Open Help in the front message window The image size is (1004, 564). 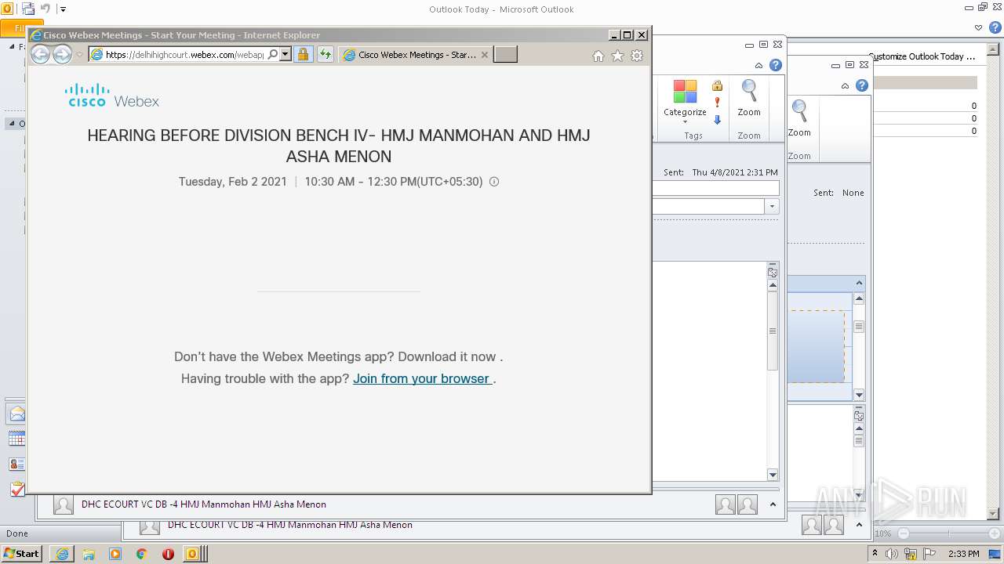(x=776, y=65)
